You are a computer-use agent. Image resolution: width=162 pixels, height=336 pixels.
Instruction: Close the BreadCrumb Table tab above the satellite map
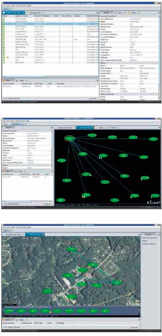coord(23,235)
